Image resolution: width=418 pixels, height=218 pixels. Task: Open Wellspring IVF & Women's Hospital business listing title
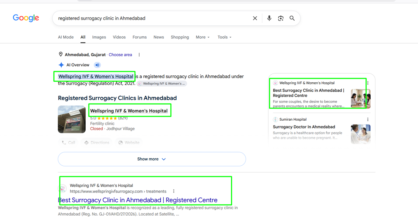coord(129,111)
